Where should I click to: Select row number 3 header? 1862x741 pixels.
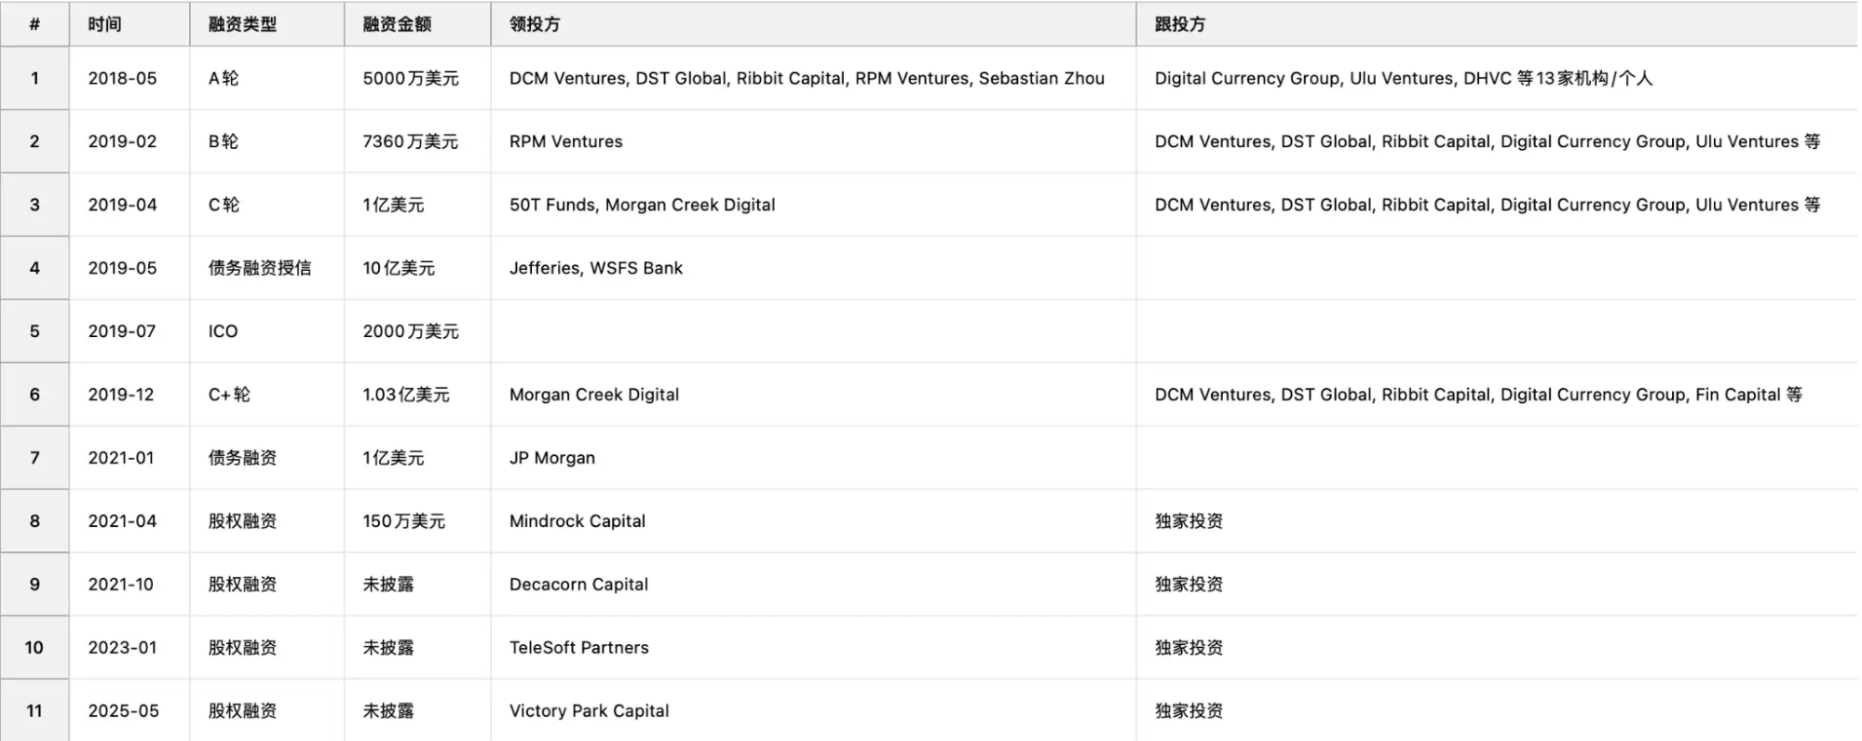pyautogui.click(x=34, y=205)
